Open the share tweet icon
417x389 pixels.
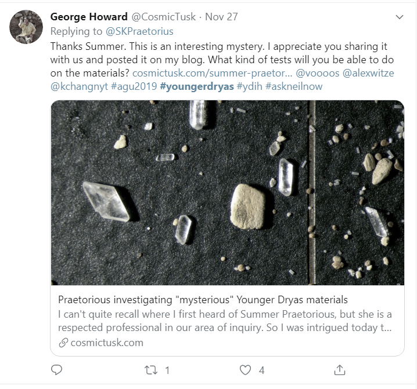(x=340, y=370)
